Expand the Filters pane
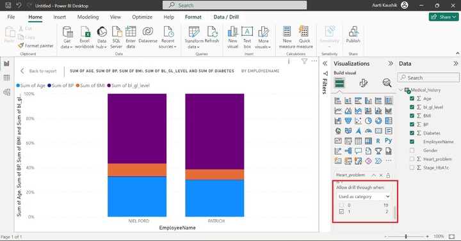 click(325, 63)
